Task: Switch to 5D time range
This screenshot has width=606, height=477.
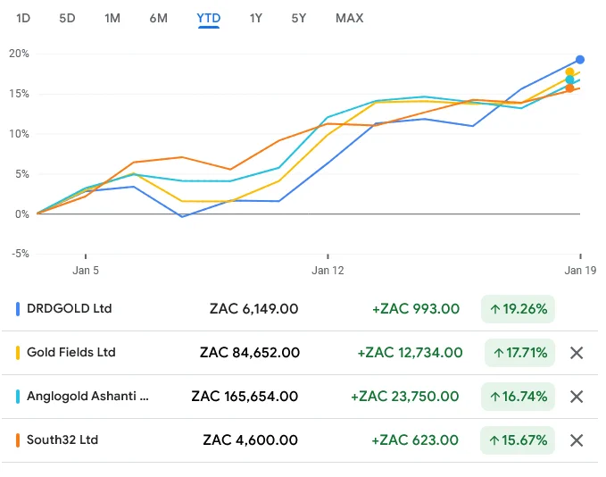Action: click(67, 18)
